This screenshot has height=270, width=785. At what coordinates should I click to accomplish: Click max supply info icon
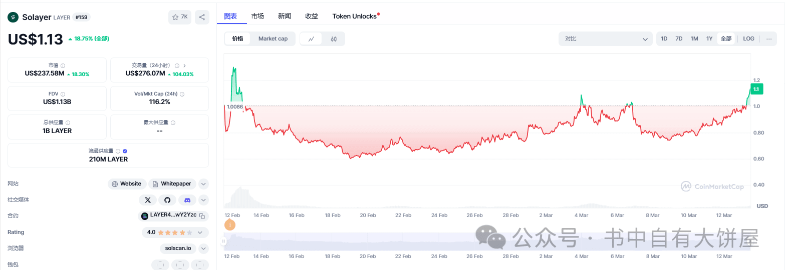(x=173, y=122)
